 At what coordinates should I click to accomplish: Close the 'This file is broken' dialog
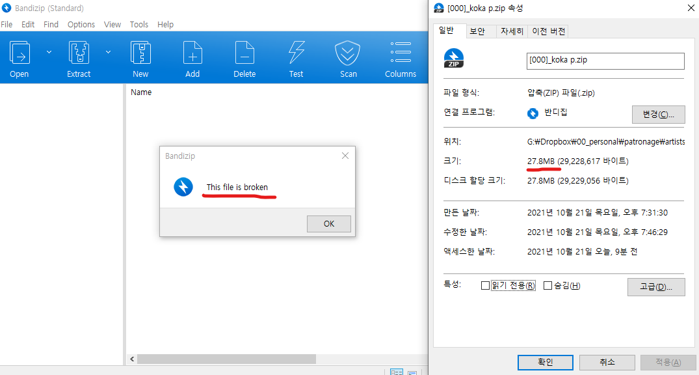click(x=345, y=156)
